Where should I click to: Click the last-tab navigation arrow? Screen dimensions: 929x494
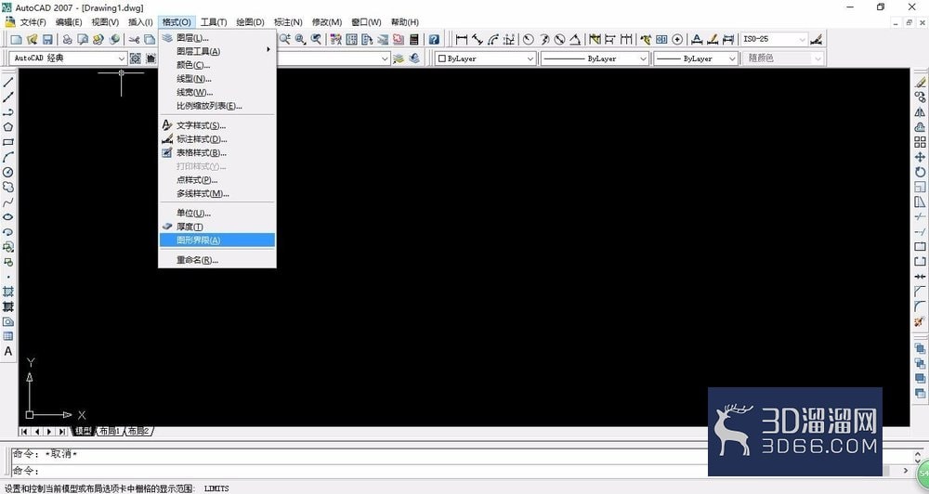[61, 432]
